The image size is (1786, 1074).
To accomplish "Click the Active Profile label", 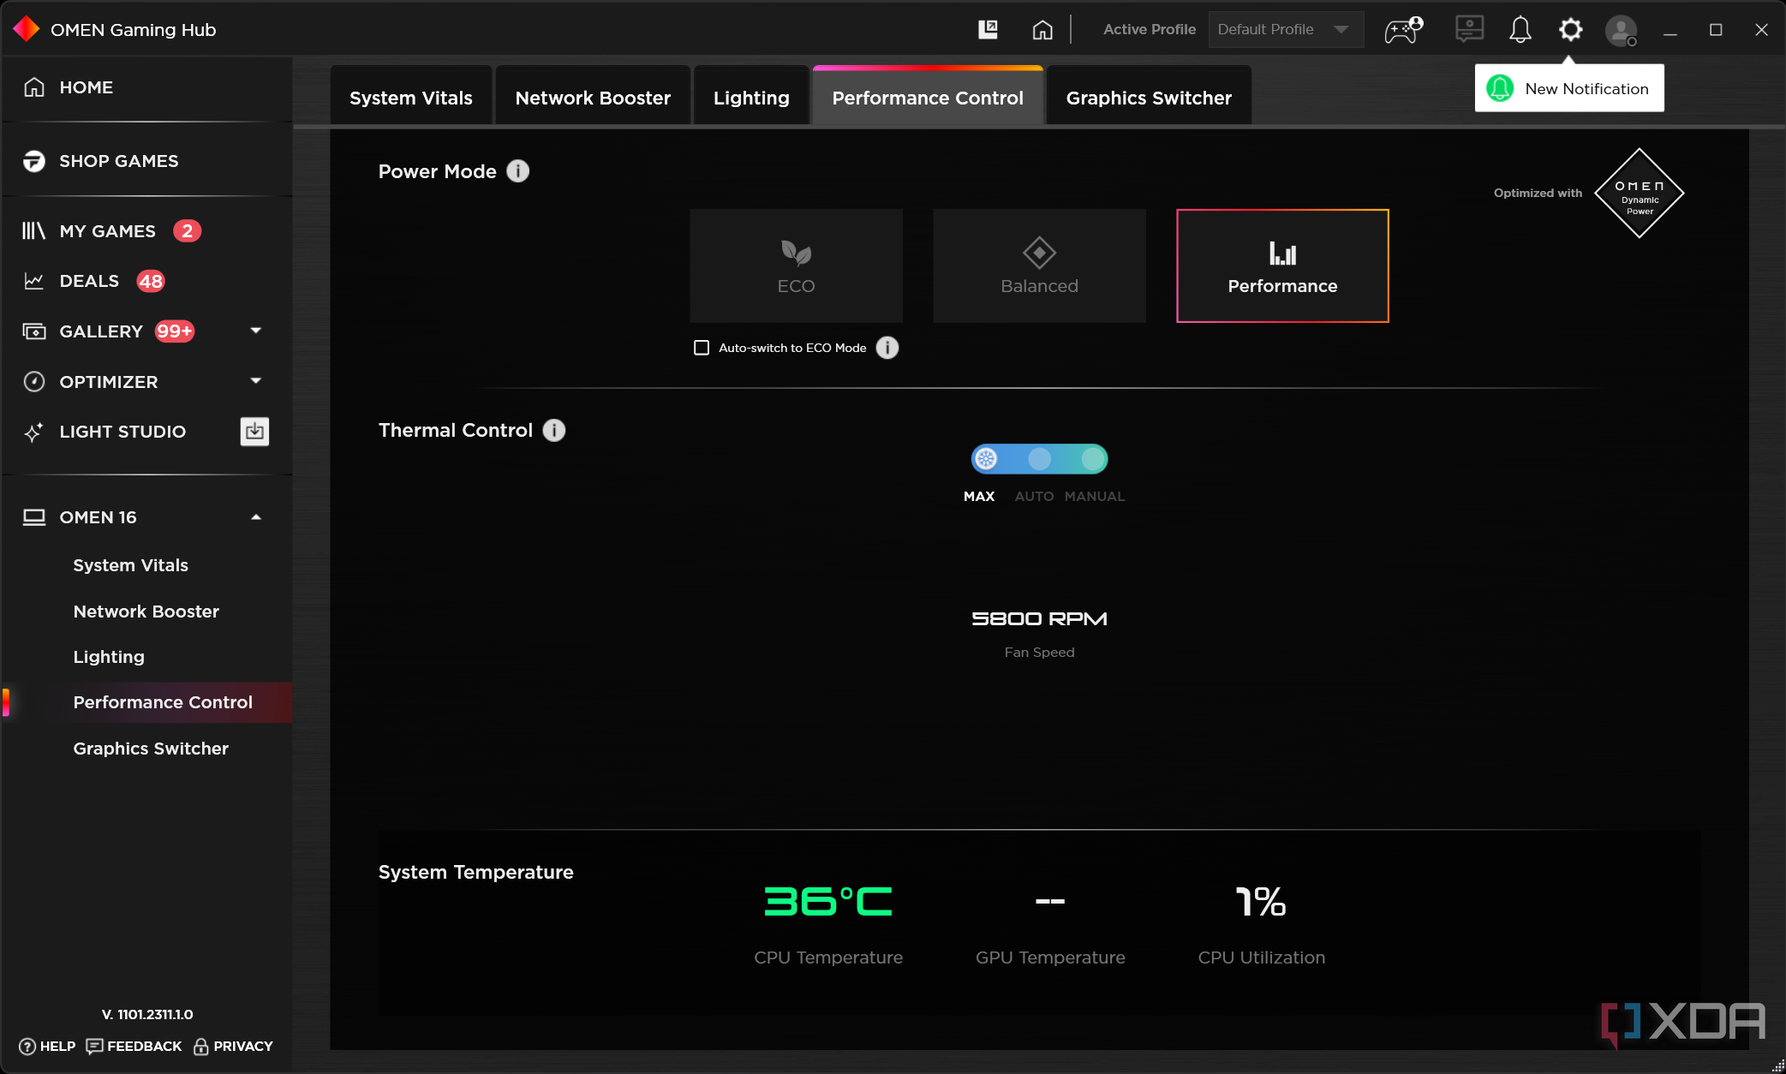I will tap(1150, 29).
